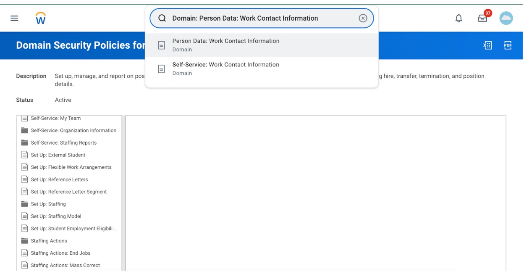Export the page to Excel
This screenshot has height=274, width=524.
pos(487,45)
